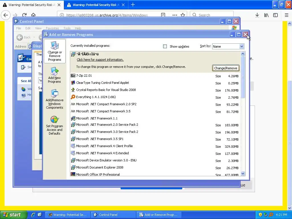This screenshot has height=219, width=292.
Task: Focus the Firefox Search field
Action: (212, 15)
